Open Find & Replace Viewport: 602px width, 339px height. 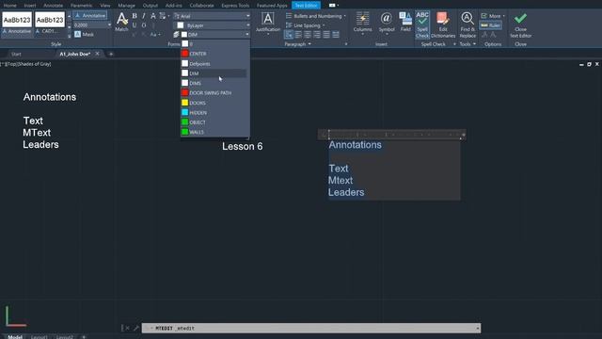coord(467,24)
